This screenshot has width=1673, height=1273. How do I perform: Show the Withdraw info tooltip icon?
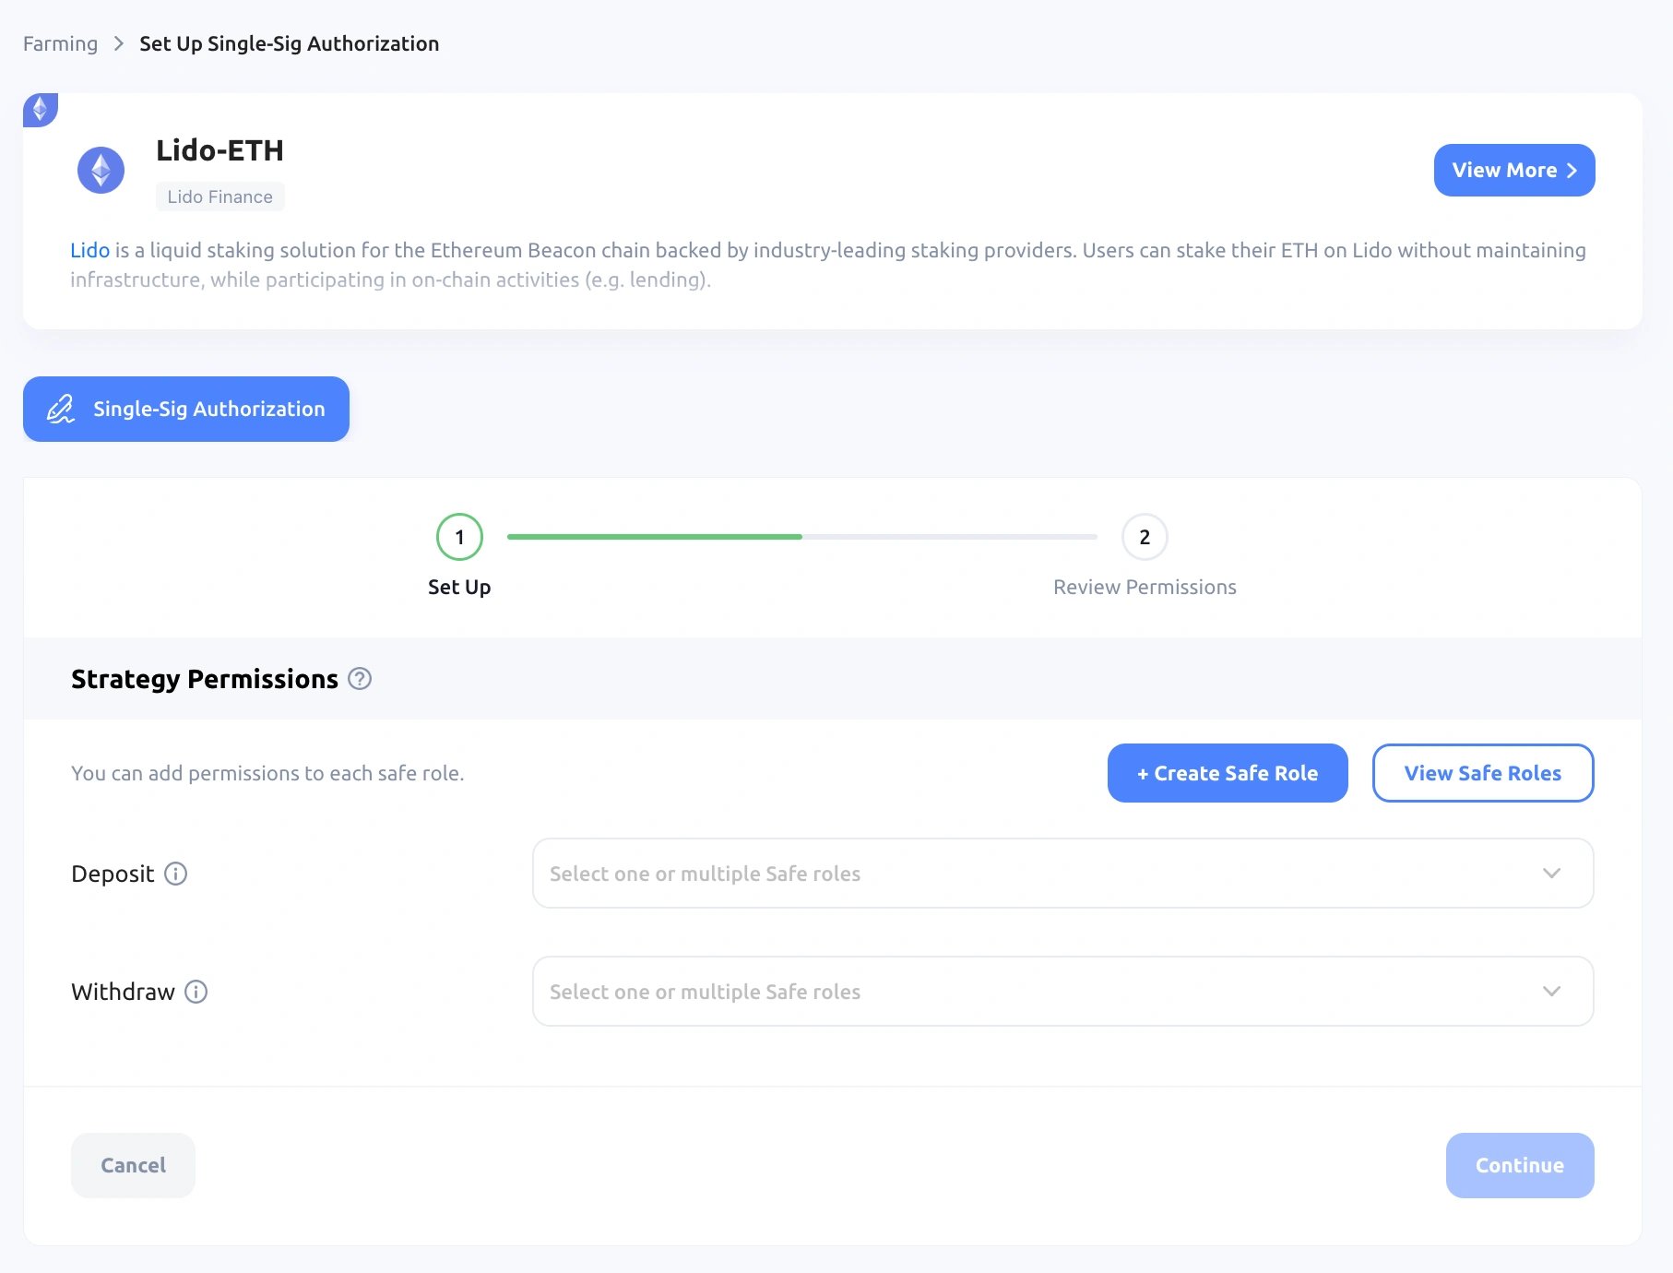click(196, 992)
